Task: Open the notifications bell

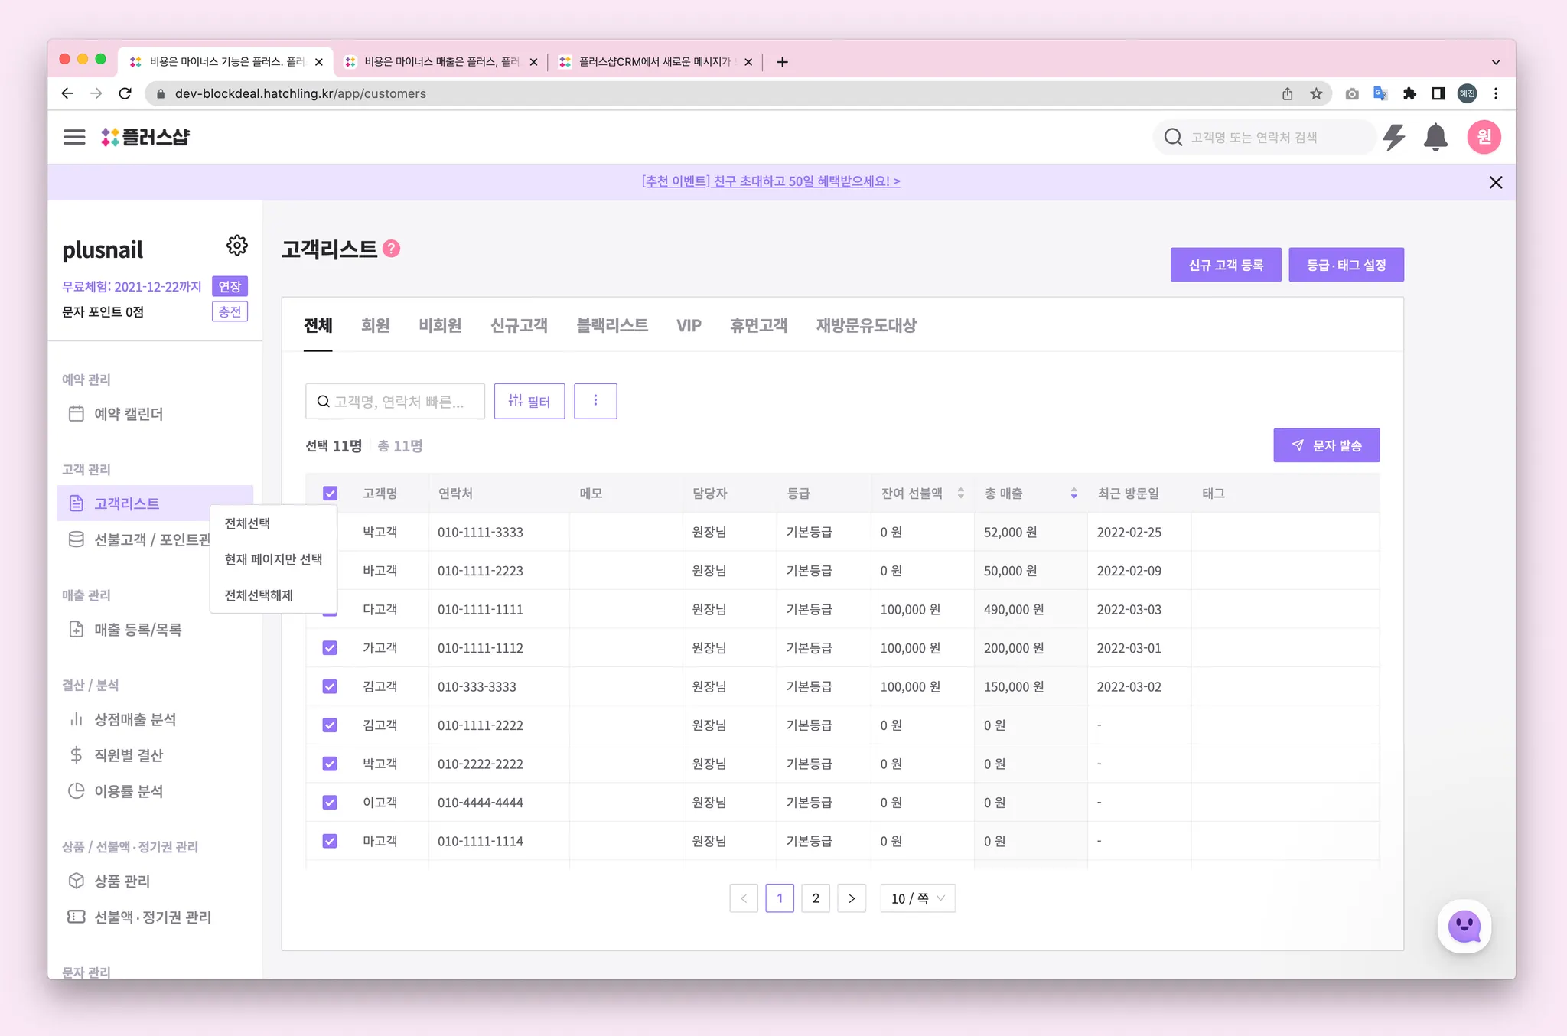Action: (x=1435, y=138)
